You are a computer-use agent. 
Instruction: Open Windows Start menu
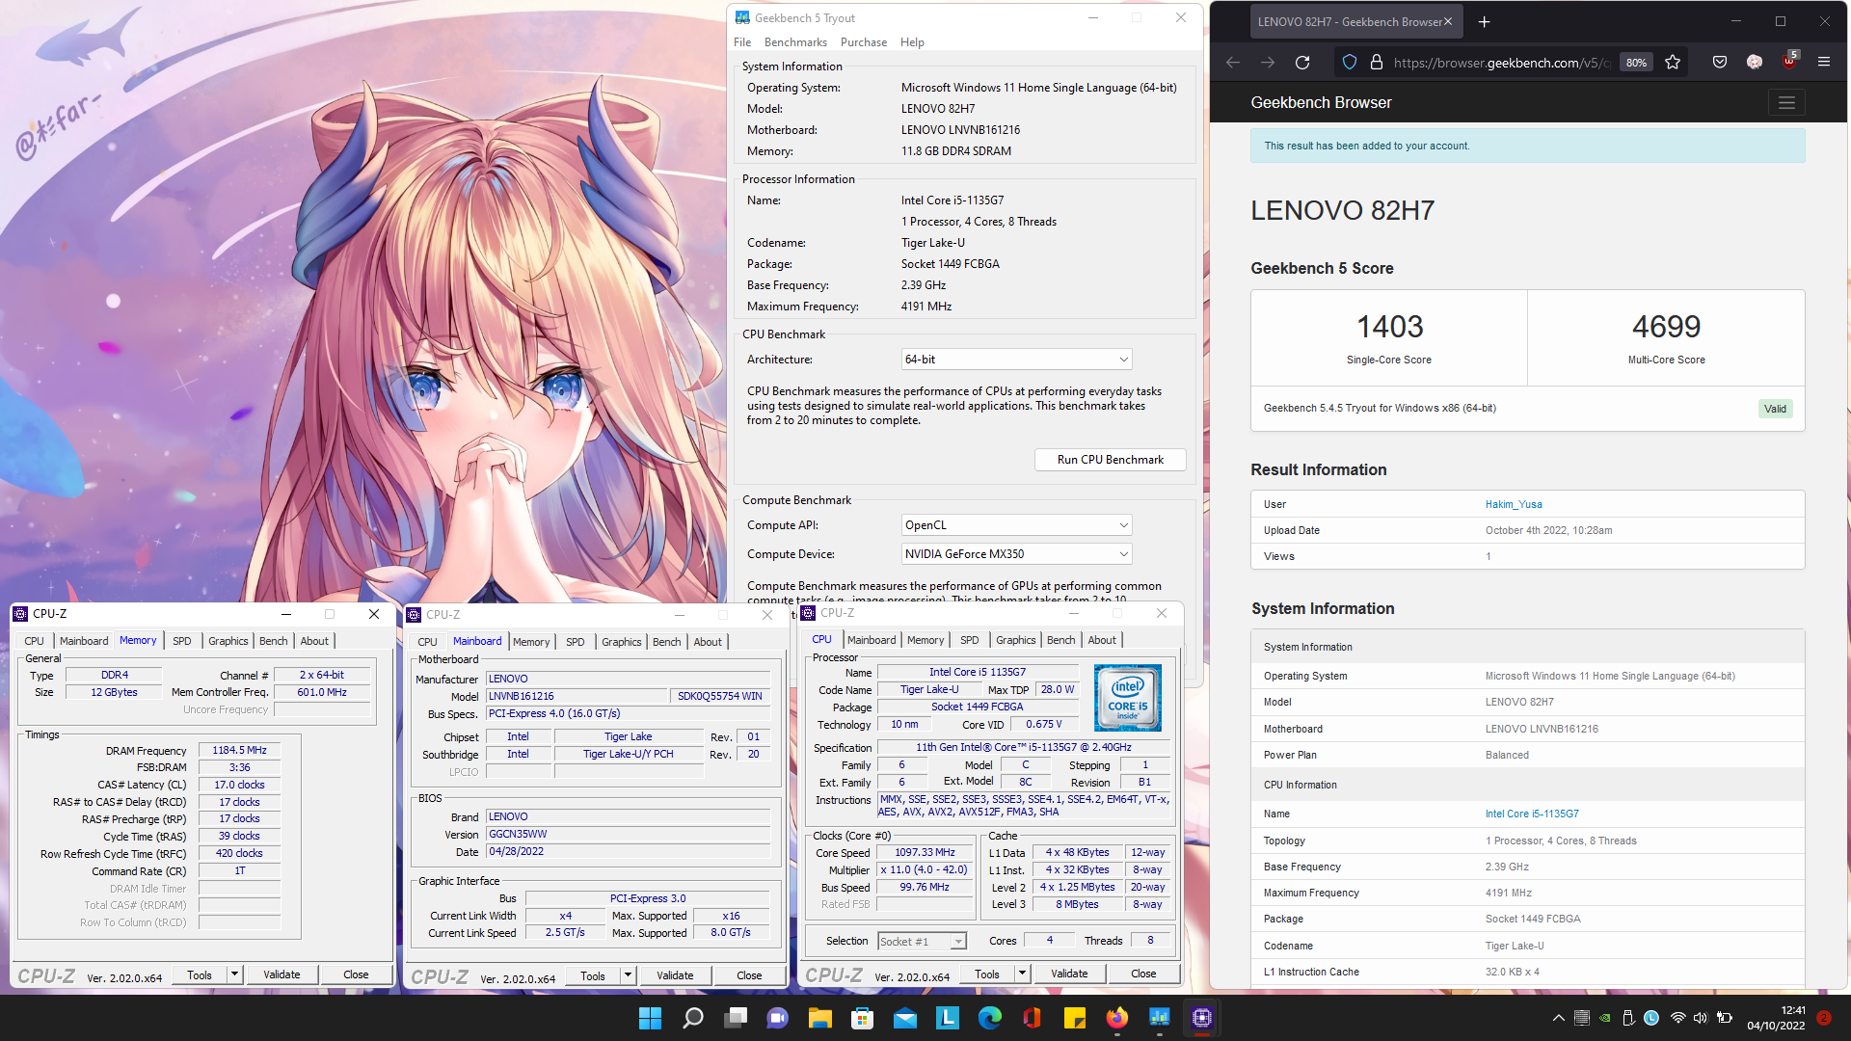pos(651,1018)
